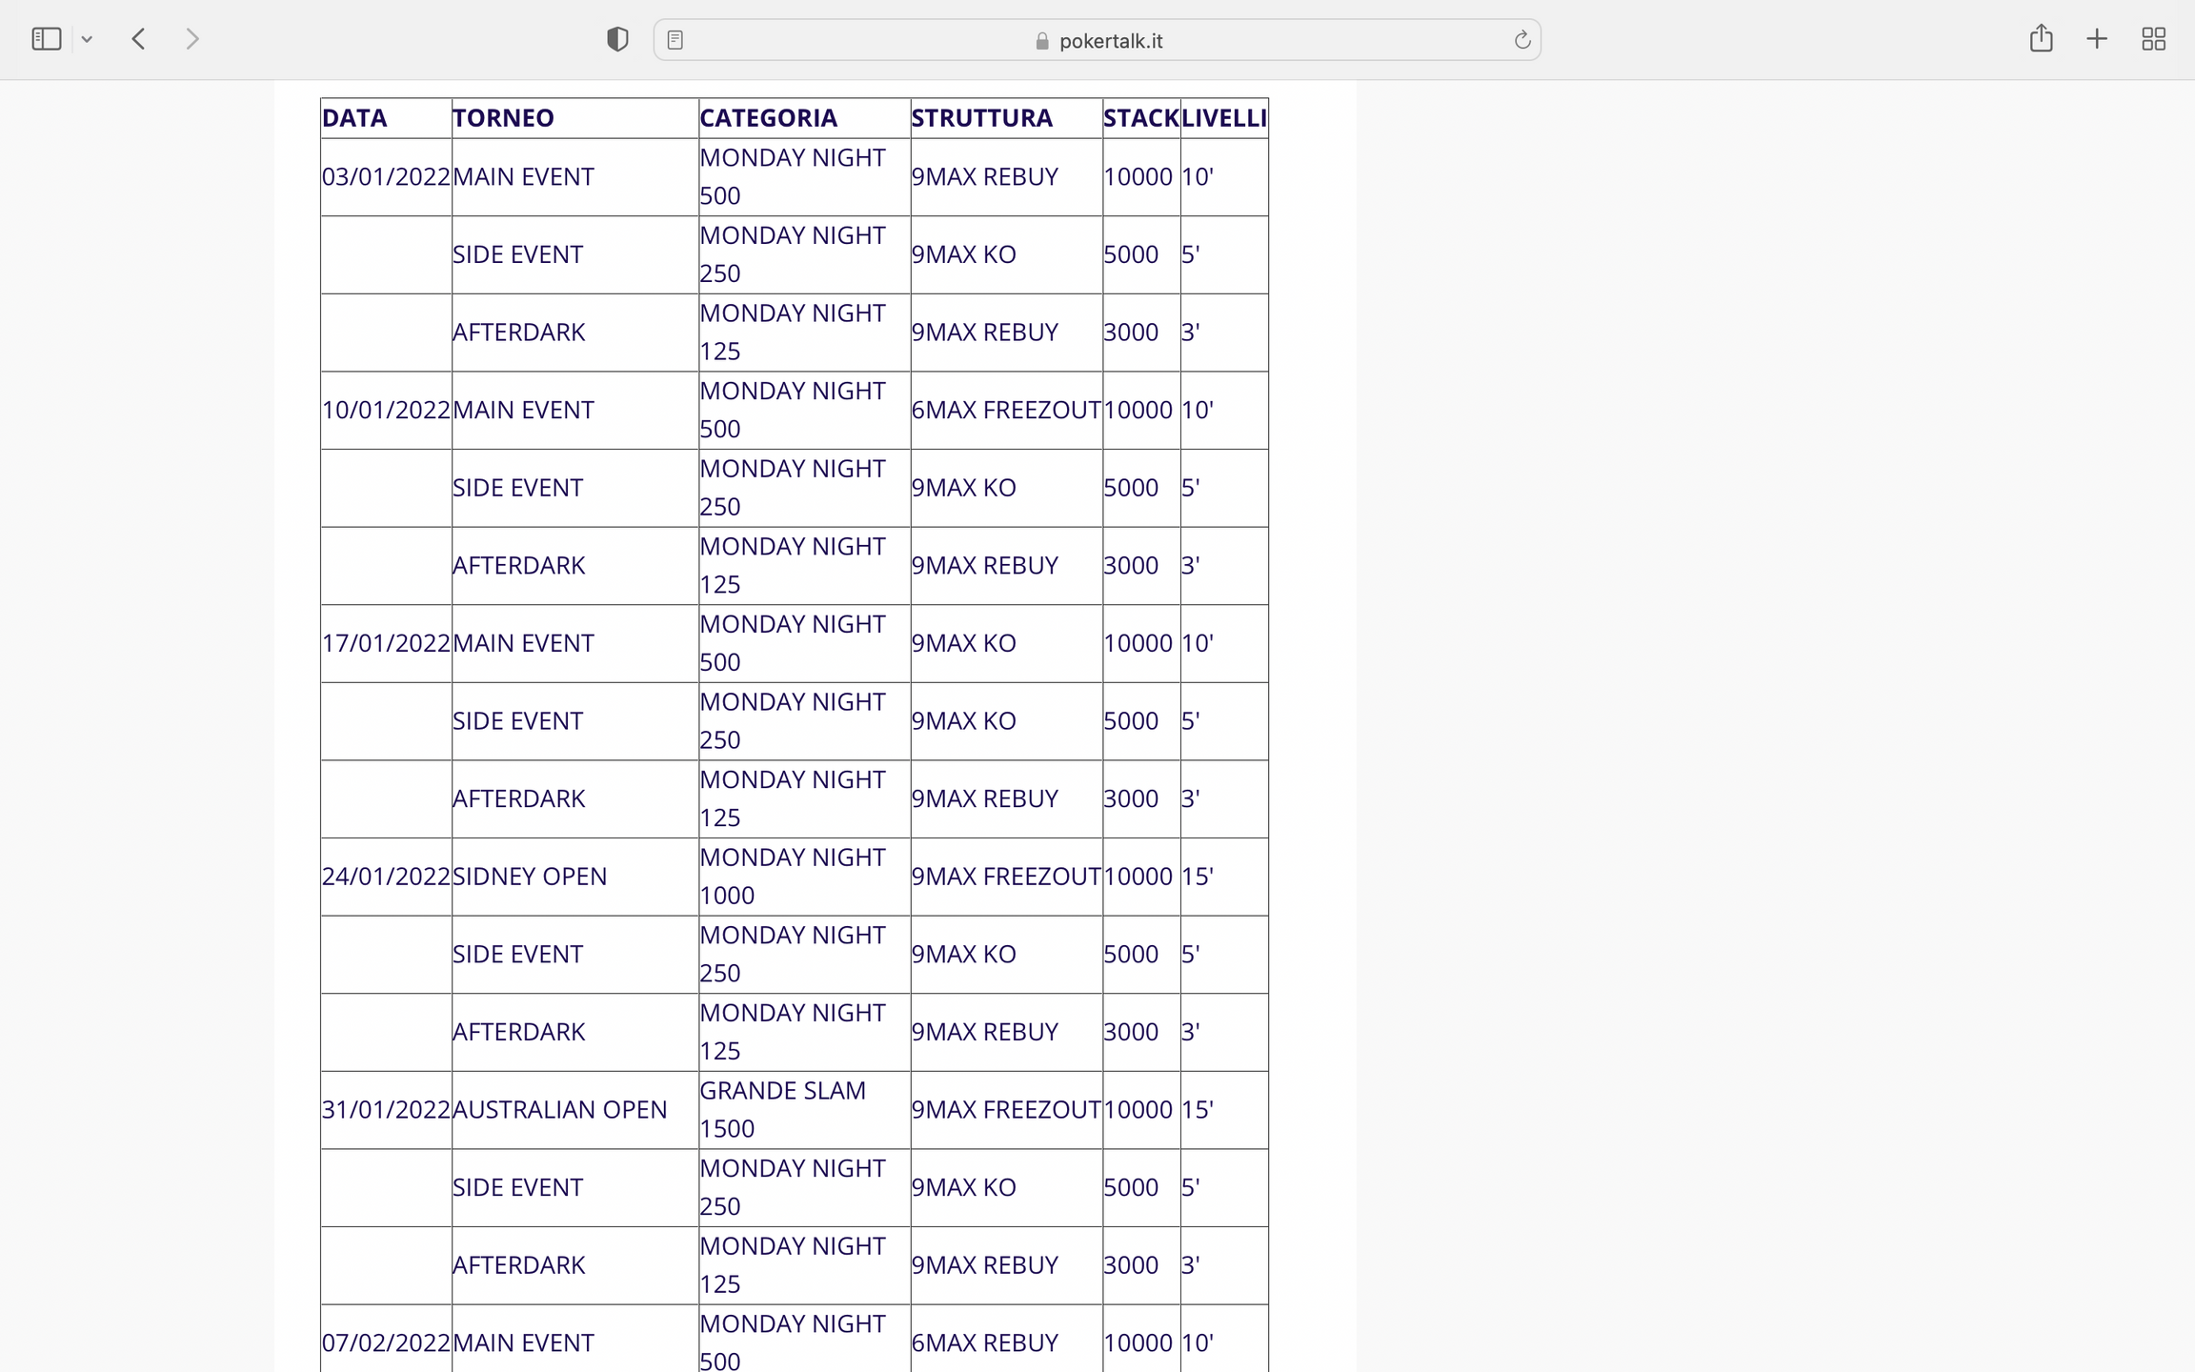The width and height of the screenshot is (2195, 1372).
Task: Go forward to the next page
Action: (x=192, y=39)
